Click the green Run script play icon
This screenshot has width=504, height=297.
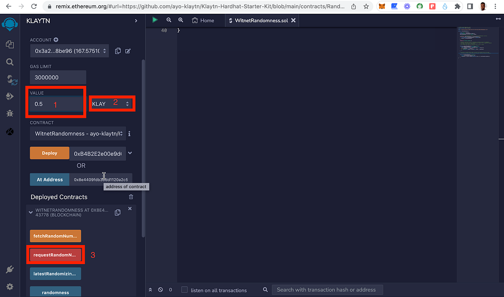[x=155, y=20]
